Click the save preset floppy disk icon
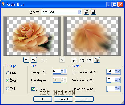125x105 pixels. 93,12
